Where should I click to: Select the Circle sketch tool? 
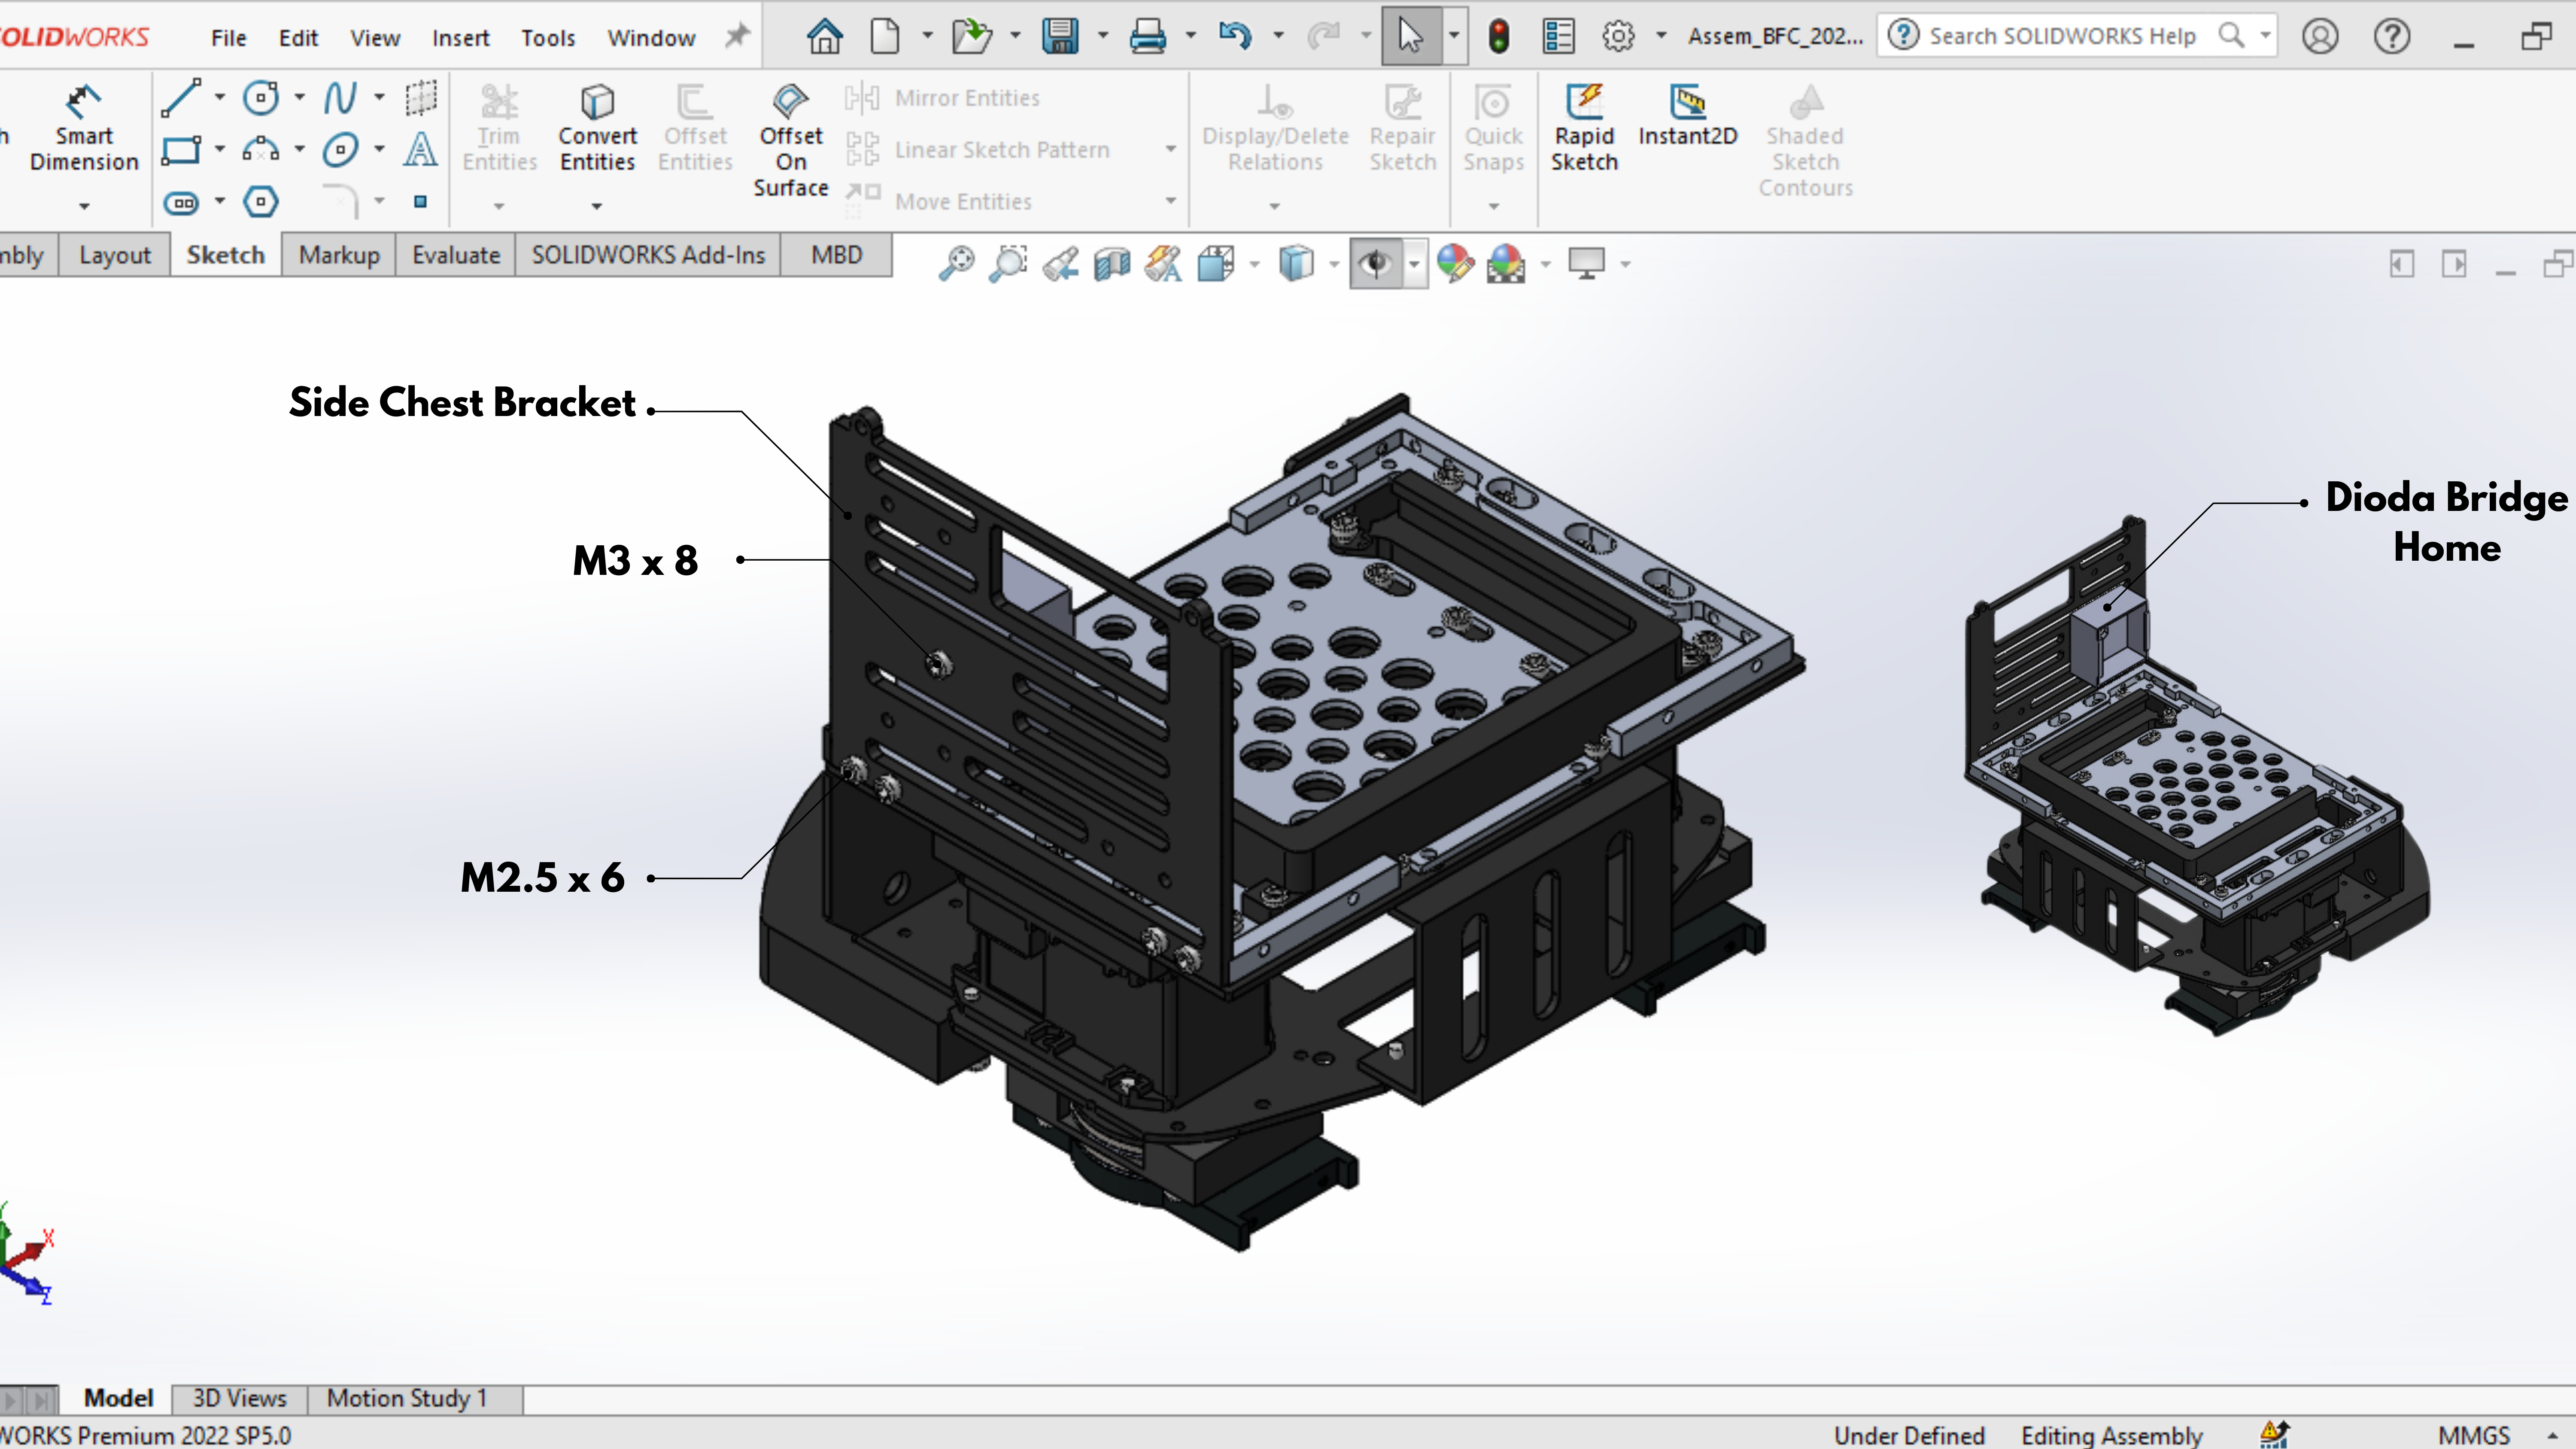tap(262, 98)
